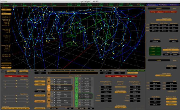Select the red Adapter tab in Camera panel
The image size is (180, 110).
point(173,12)
